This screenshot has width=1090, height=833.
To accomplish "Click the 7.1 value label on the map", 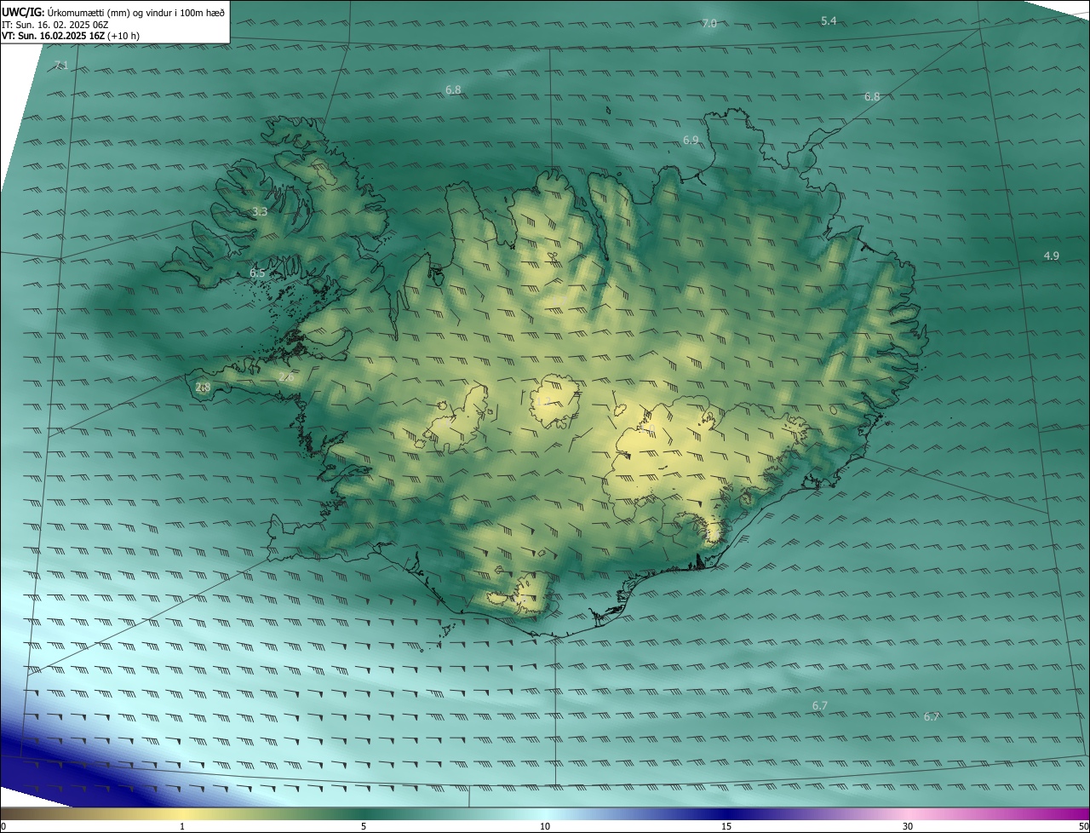I will point(60,66).
